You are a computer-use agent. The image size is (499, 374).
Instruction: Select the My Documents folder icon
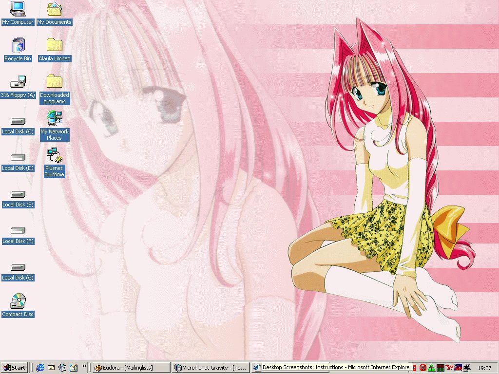[54, 9]
